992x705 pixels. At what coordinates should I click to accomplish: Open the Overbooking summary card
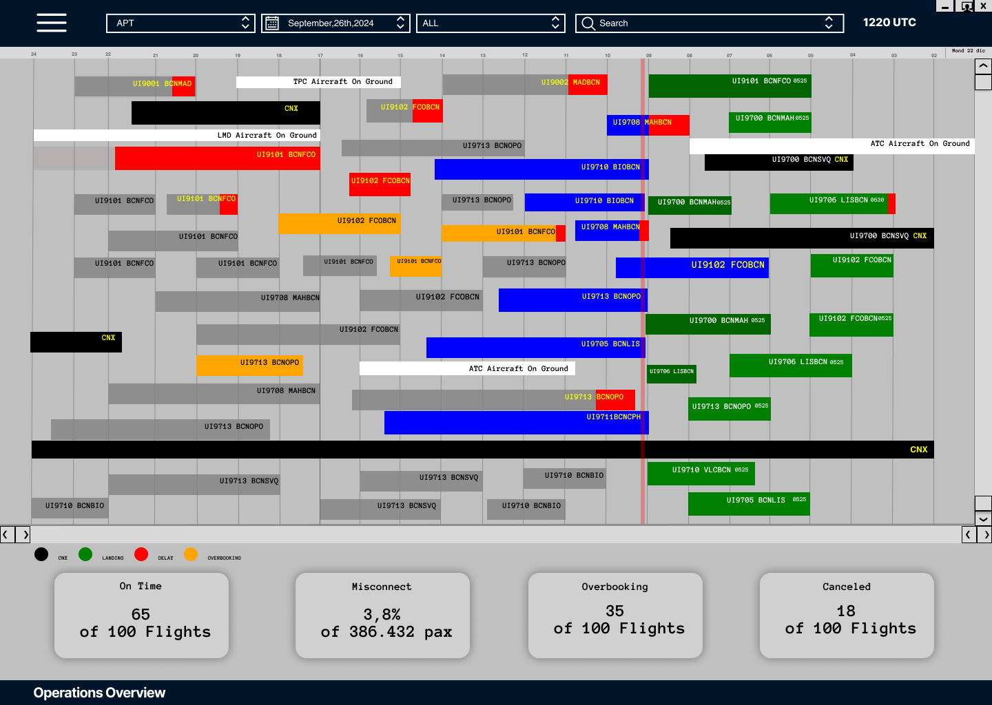(615, 615)
